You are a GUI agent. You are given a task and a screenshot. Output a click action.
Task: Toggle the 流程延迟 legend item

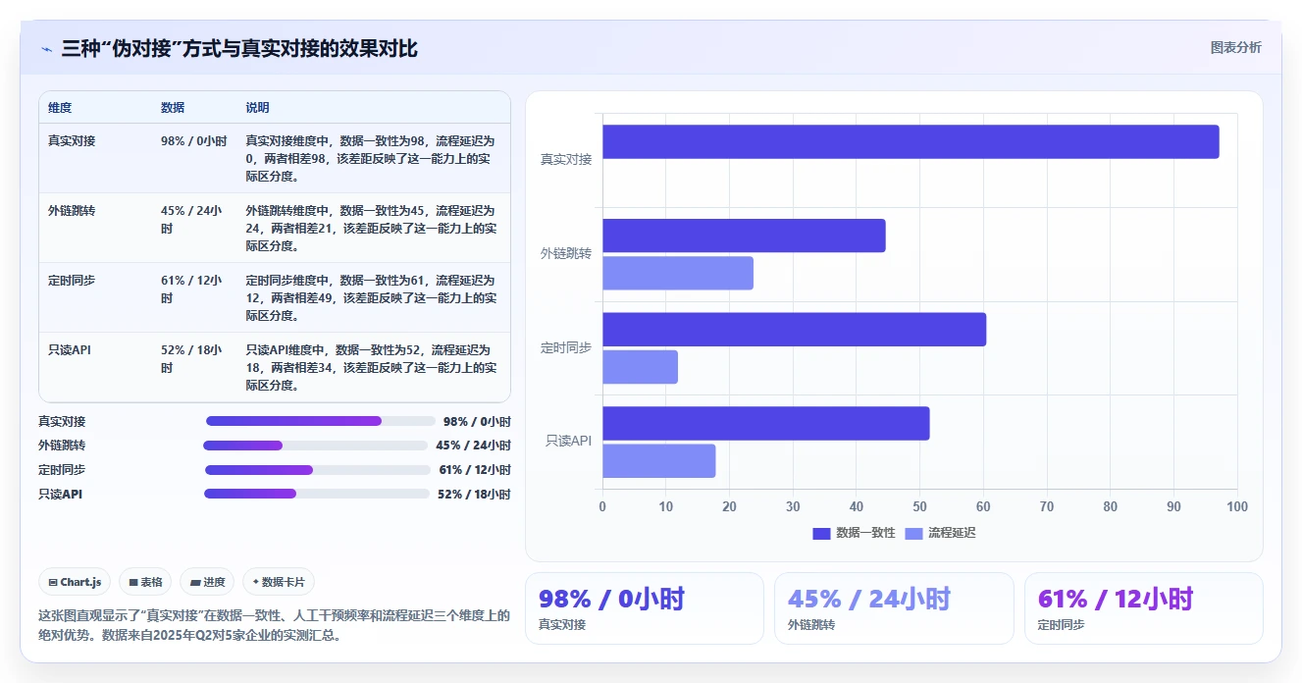pyautogui.click(x=940, y=533)
